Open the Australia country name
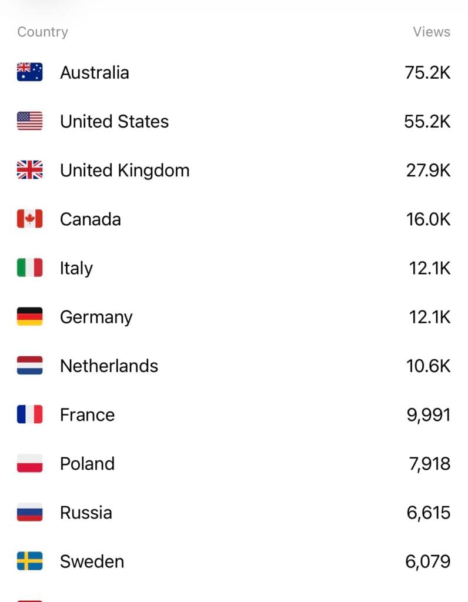 (x=94, y=72)
